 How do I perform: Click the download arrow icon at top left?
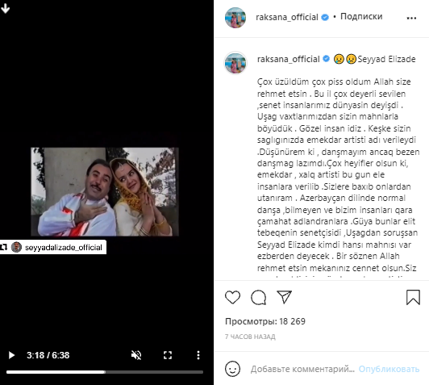tap(5, 9)
